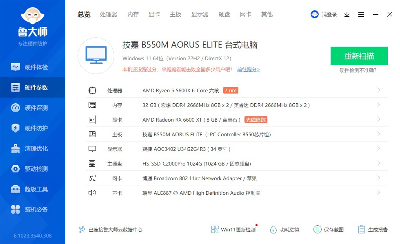400x244 pixels.
Task: Switch to the 网卡 tab
Action: tap(246, 15)
